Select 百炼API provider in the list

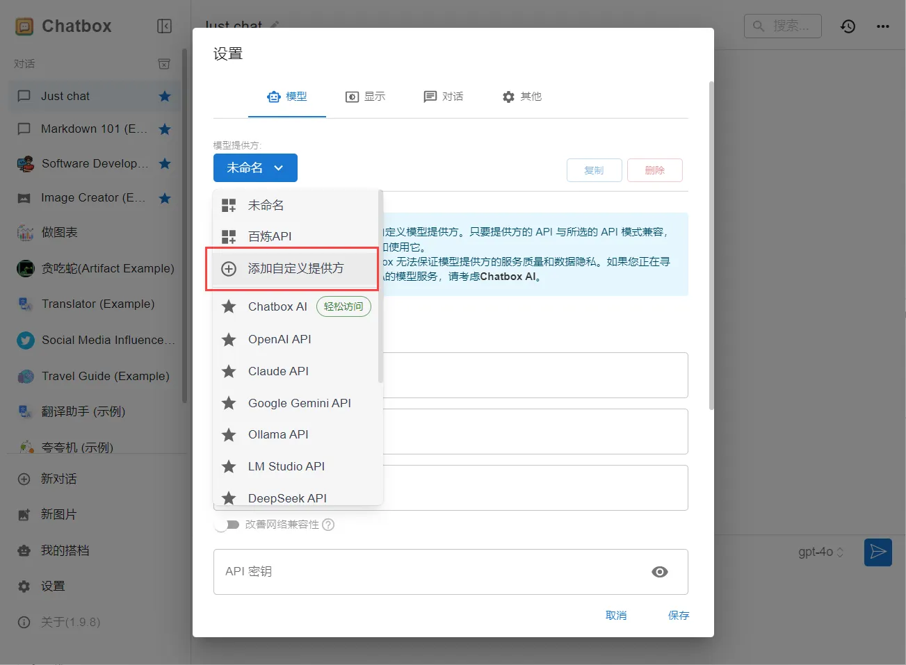(x=296, y=237)
